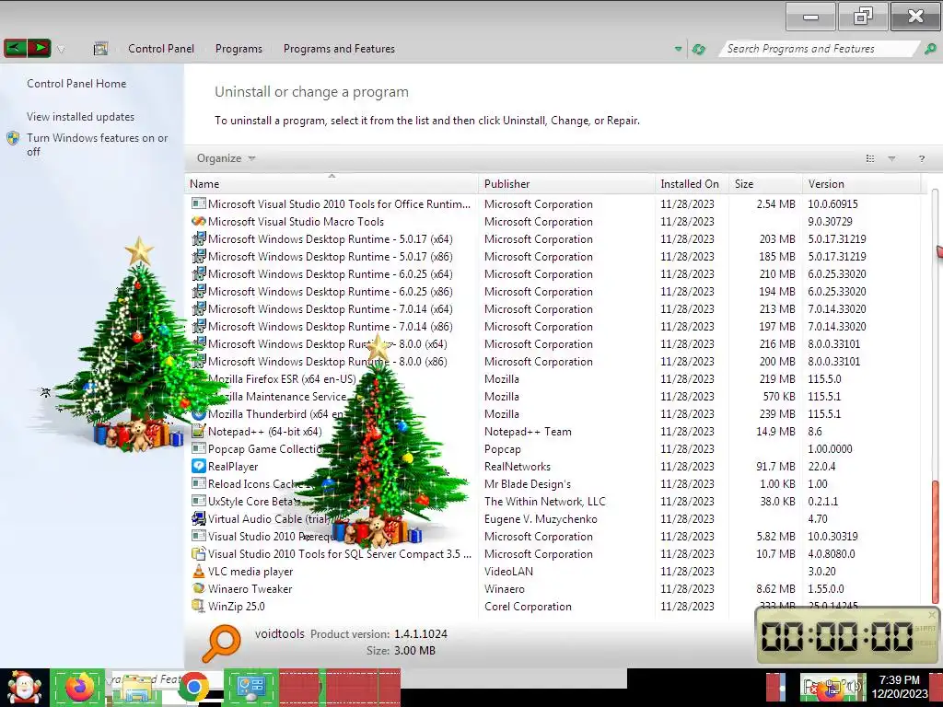Open the Organize menu
Image resolution: width=943 pixels, height=707 pixels.
coord(226,158)
